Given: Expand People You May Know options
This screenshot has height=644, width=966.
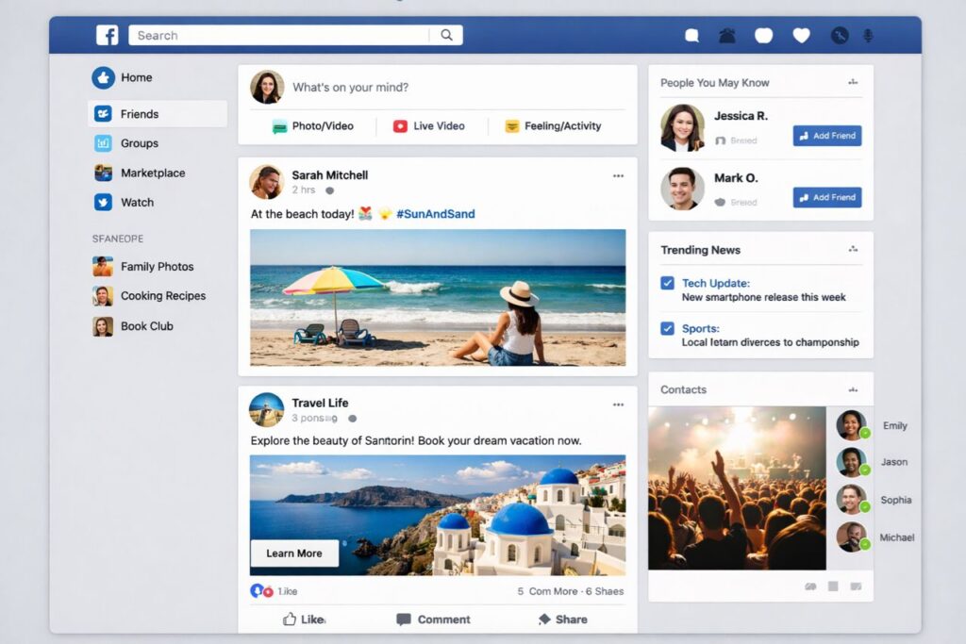Looking at the screenshot, I should pos(853,83).
